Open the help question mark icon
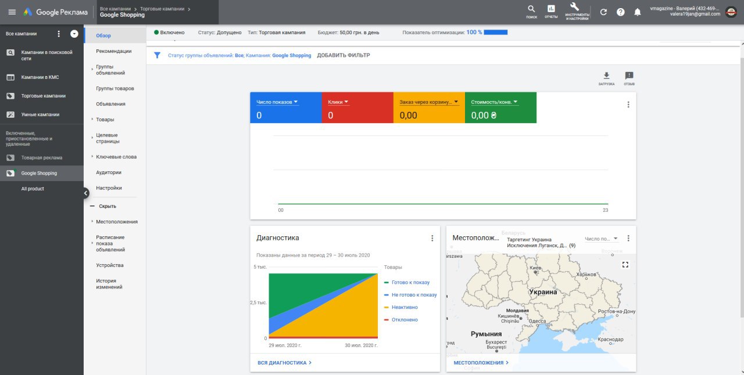 coord(621,12)
